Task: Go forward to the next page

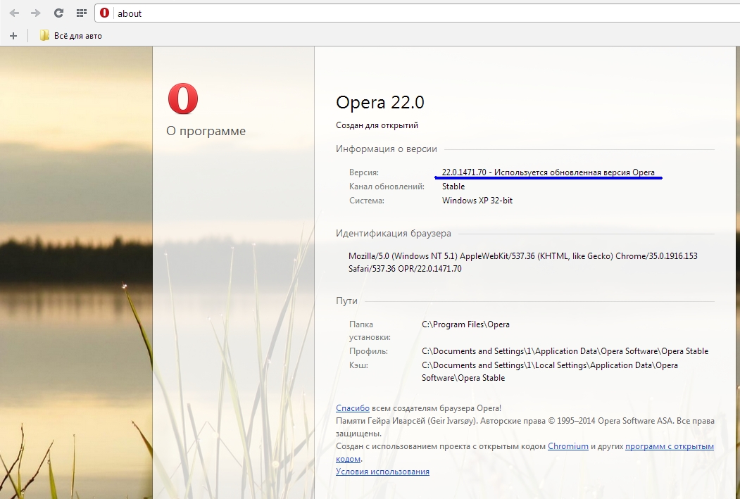Action: [x=35, y=13]
